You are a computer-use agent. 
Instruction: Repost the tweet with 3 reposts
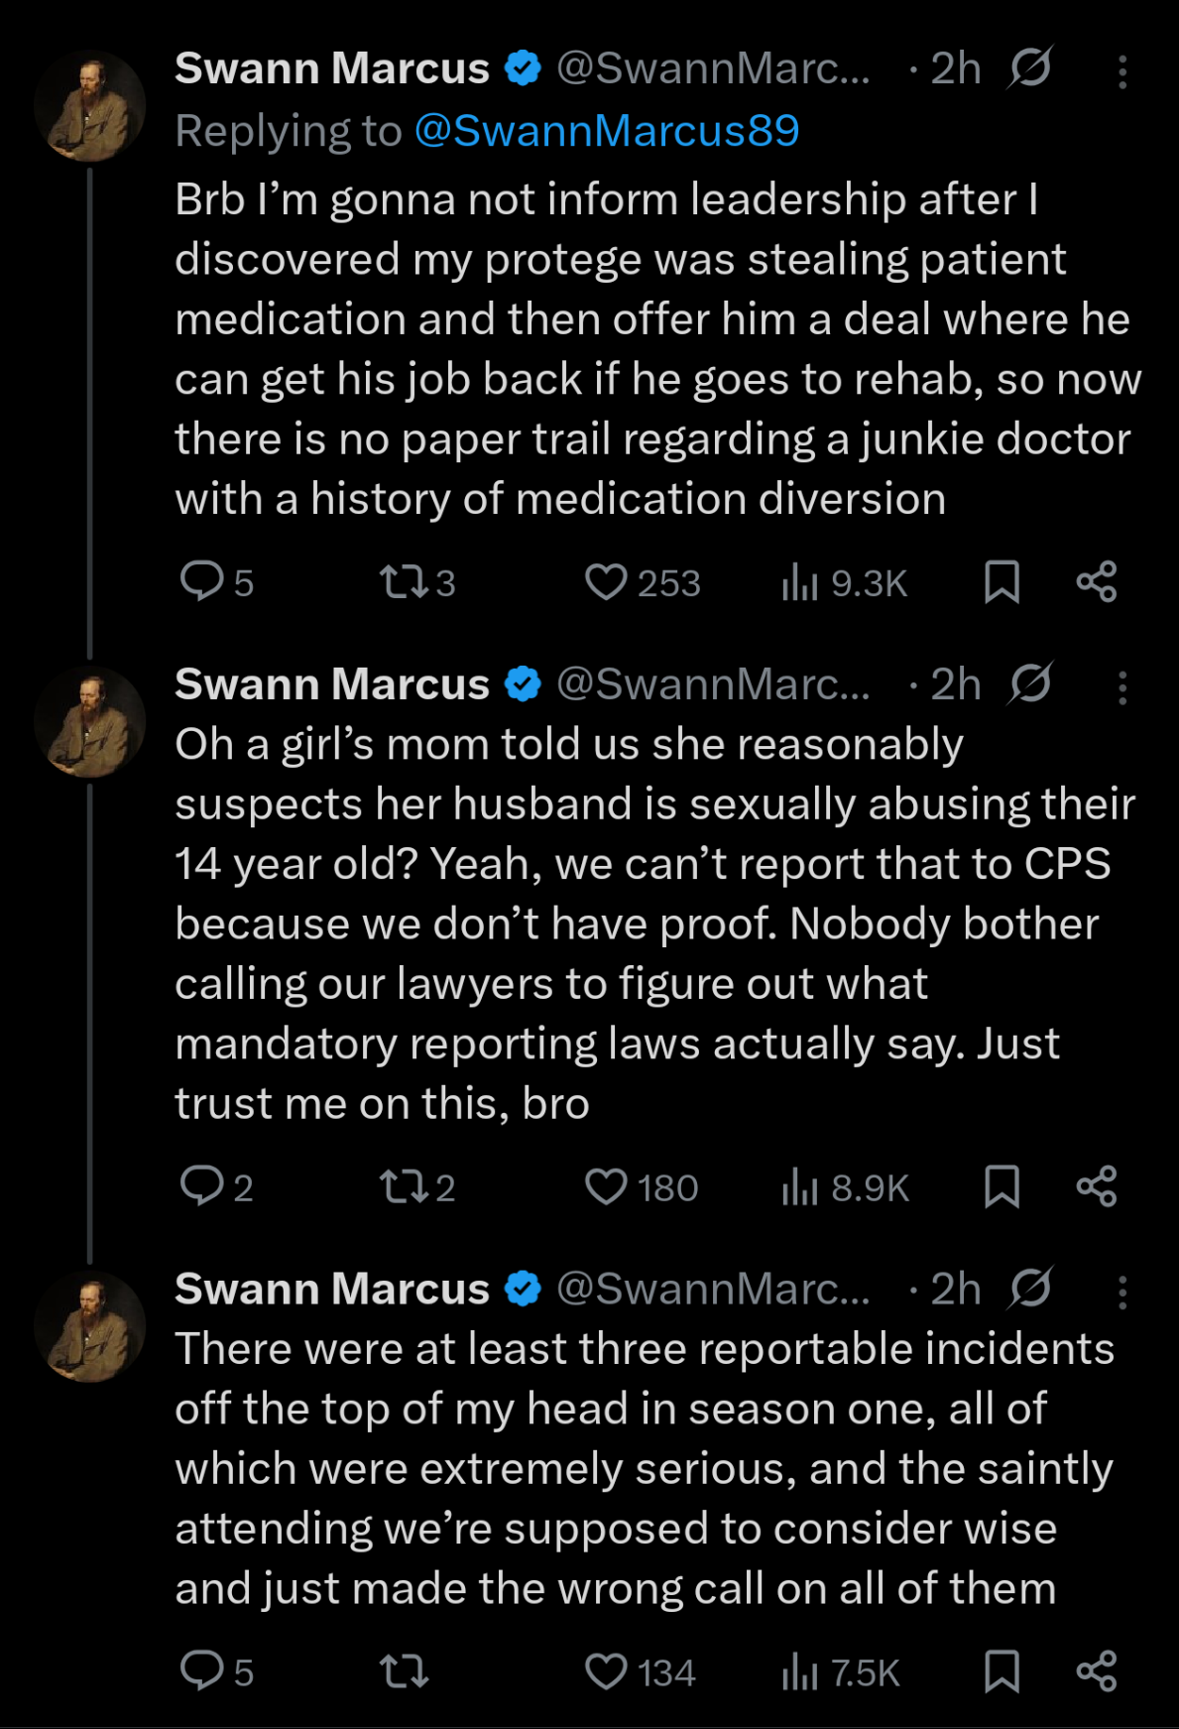pos(405,582)
